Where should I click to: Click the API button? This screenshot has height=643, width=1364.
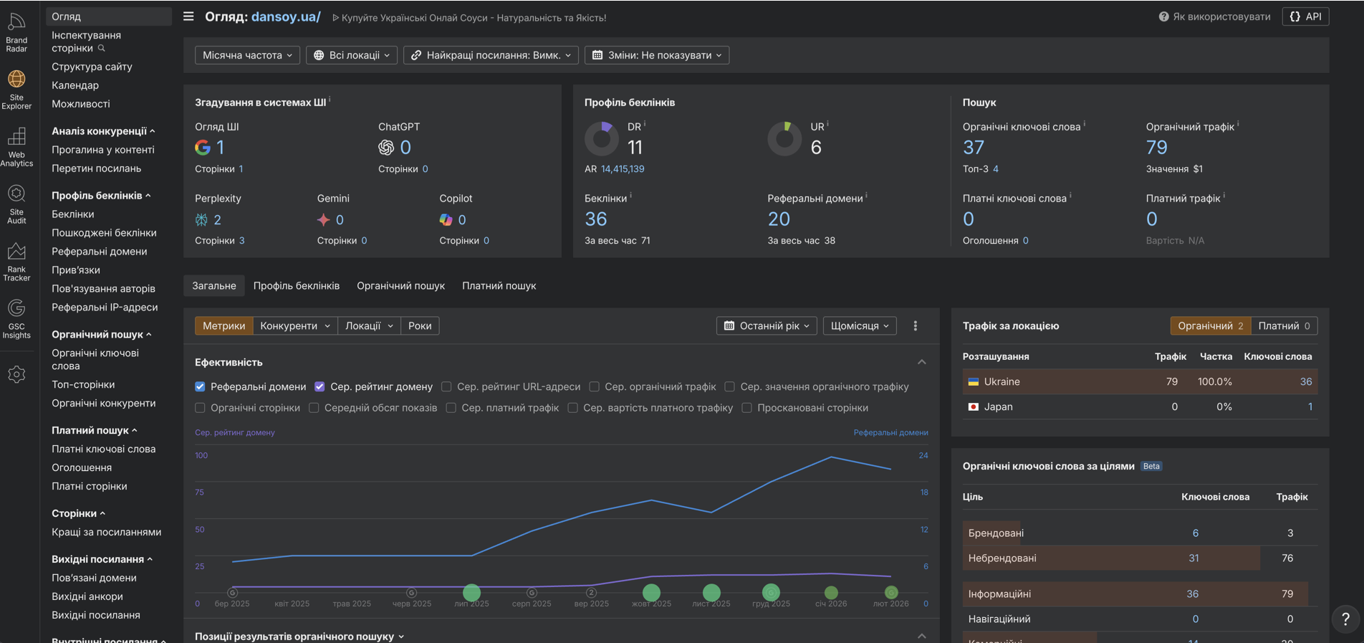coord(1305,16)
